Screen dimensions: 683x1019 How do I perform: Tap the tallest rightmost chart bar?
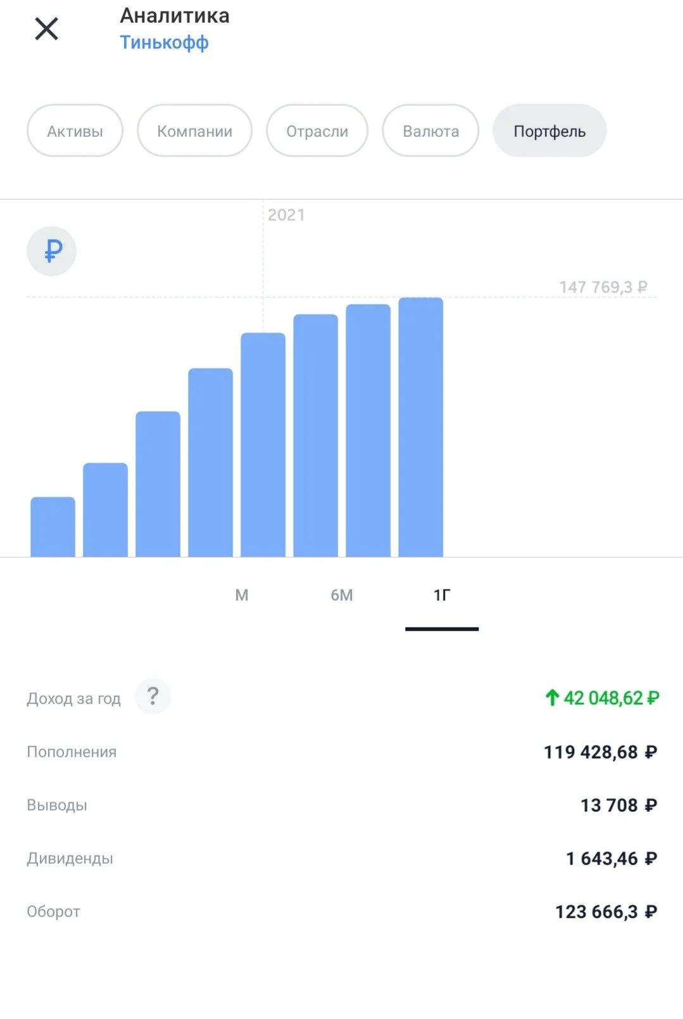pyautogui.click(x=421, y=427)
